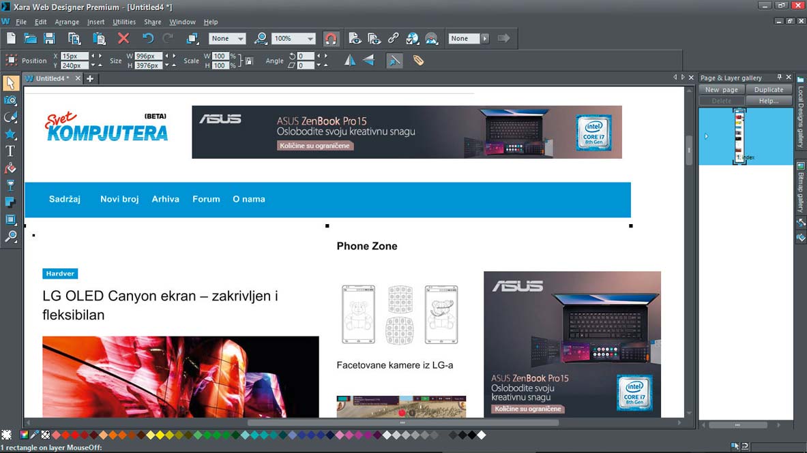Open the Arrange menu
Image resolution: width=807 pixels, height=453 pixels.
[67, 22]
